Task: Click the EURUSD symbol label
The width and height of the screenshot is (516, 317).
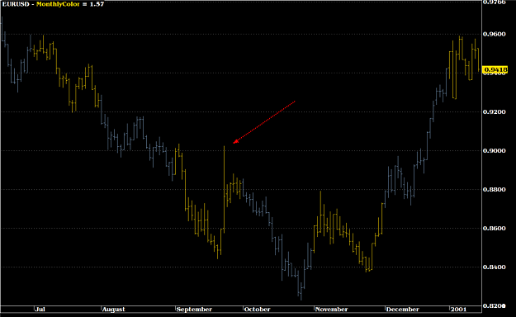Action: 16,4
